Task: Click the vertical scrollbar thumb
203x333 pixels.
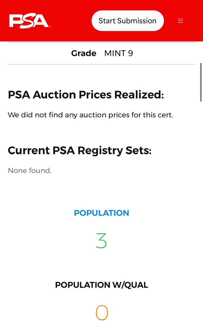Action: [201, 82]
